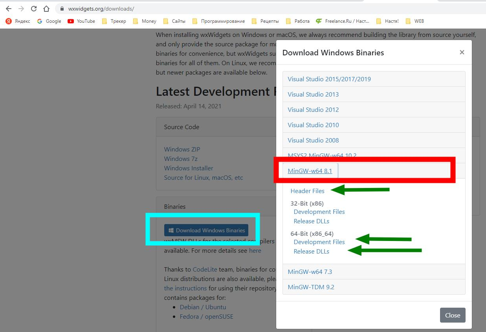The height and width of the screenshot is (332, 486).
Task: Reload the page with the refresh icon
Action: (x=34, y=9)
